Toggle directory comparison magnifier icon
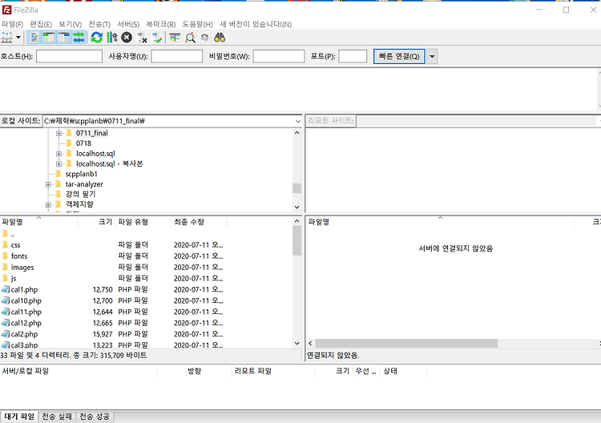 click(x=190, y=37)
